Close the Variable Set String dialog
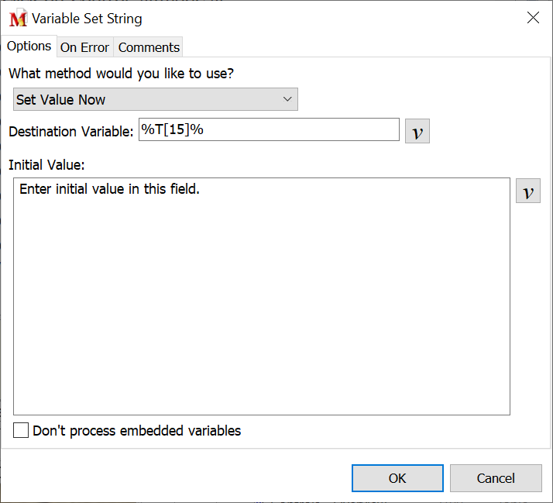This screenshot has height=503, width=553. (533, 18)
